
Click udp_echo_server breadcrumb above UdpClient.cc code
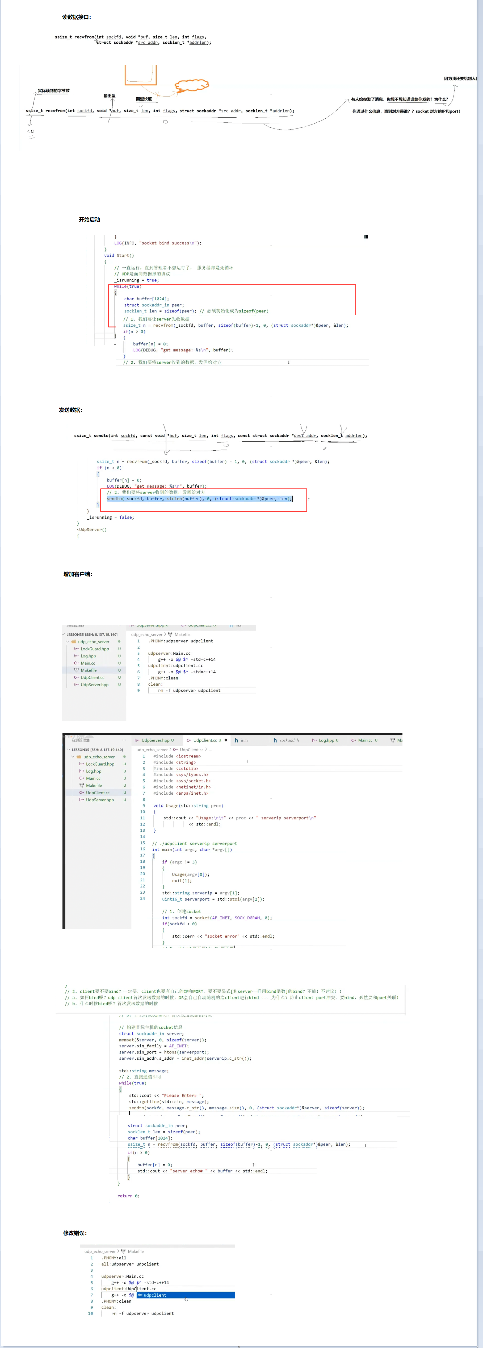click(152, 750)
